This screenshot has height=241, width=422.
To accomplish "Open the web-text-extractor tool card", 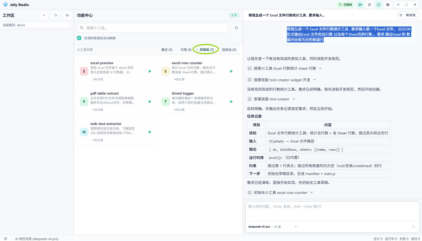I will [x=116, y=132].
